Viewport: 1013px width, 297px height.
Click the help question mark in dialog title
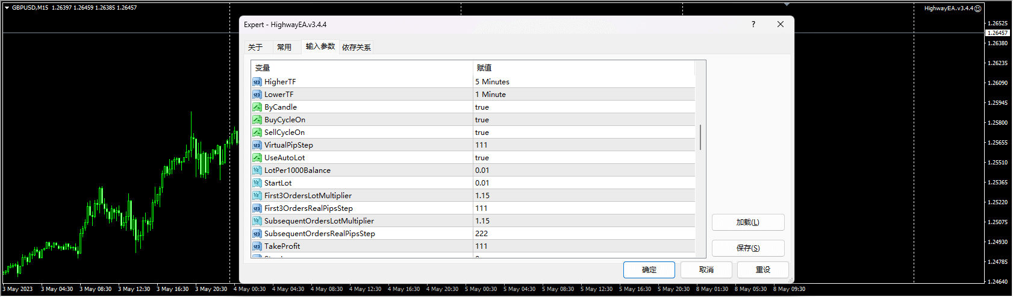tap(753, 24)
